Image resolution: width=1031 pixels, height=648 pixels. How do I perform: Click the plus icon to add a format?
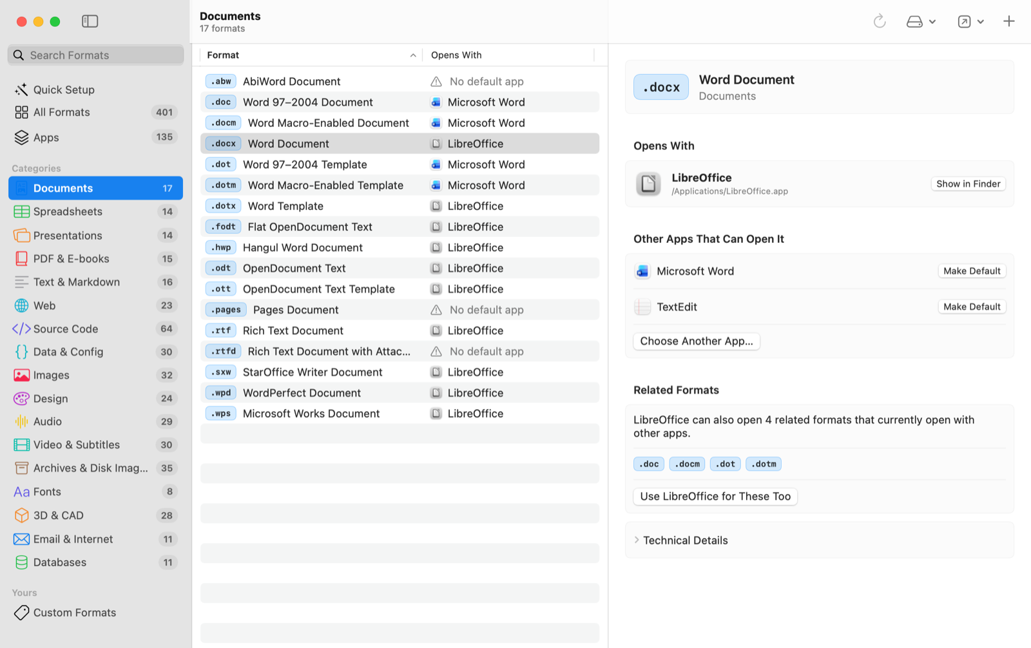point(1009,21)
